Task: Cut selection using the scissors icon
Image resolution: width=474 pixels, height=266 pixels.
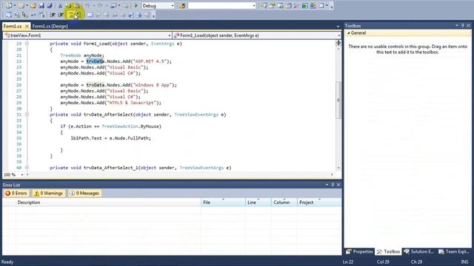Action: click(60, 6)
